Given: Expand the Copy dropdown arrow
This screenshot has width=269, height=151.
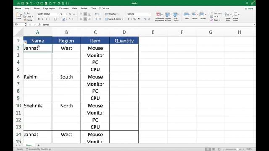Looking at the screenshot, I should (32, 17).
